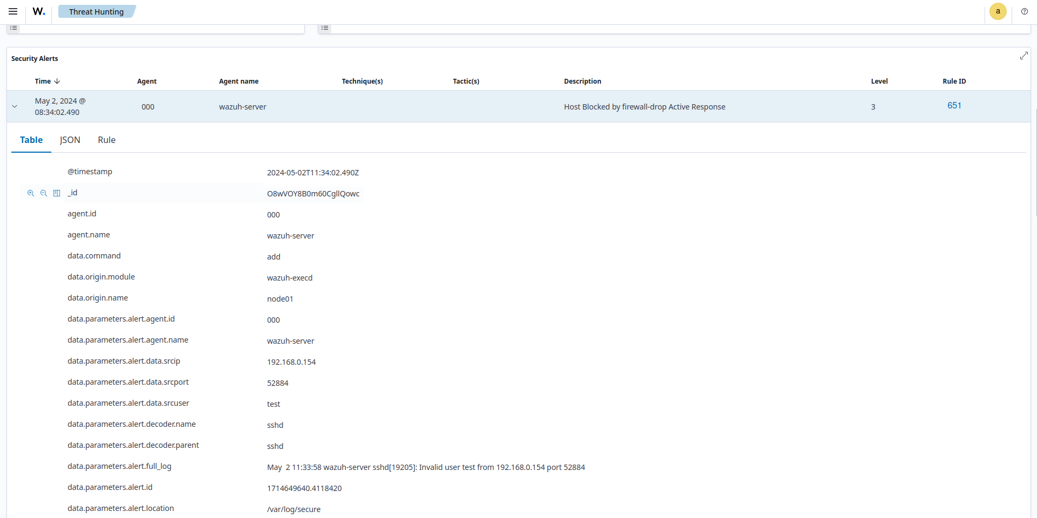Select the Table tab
The image size is (1037, 518).
[x=31, y=140]
